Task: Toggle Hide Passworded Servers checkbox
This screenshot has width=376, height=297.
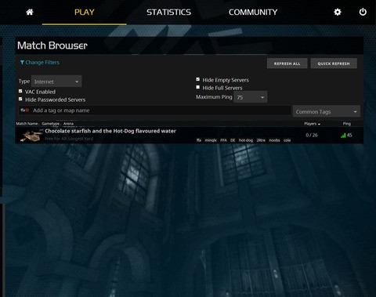Action: pos(20,99)
